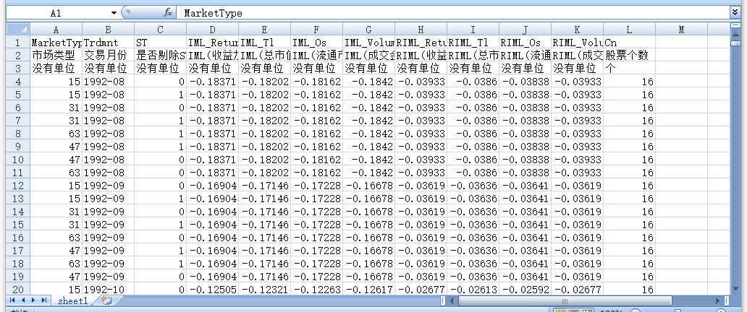Screen dimensions: 747x312
Task: Click cell E20 showing -0.12321
Action: point(264,289)
